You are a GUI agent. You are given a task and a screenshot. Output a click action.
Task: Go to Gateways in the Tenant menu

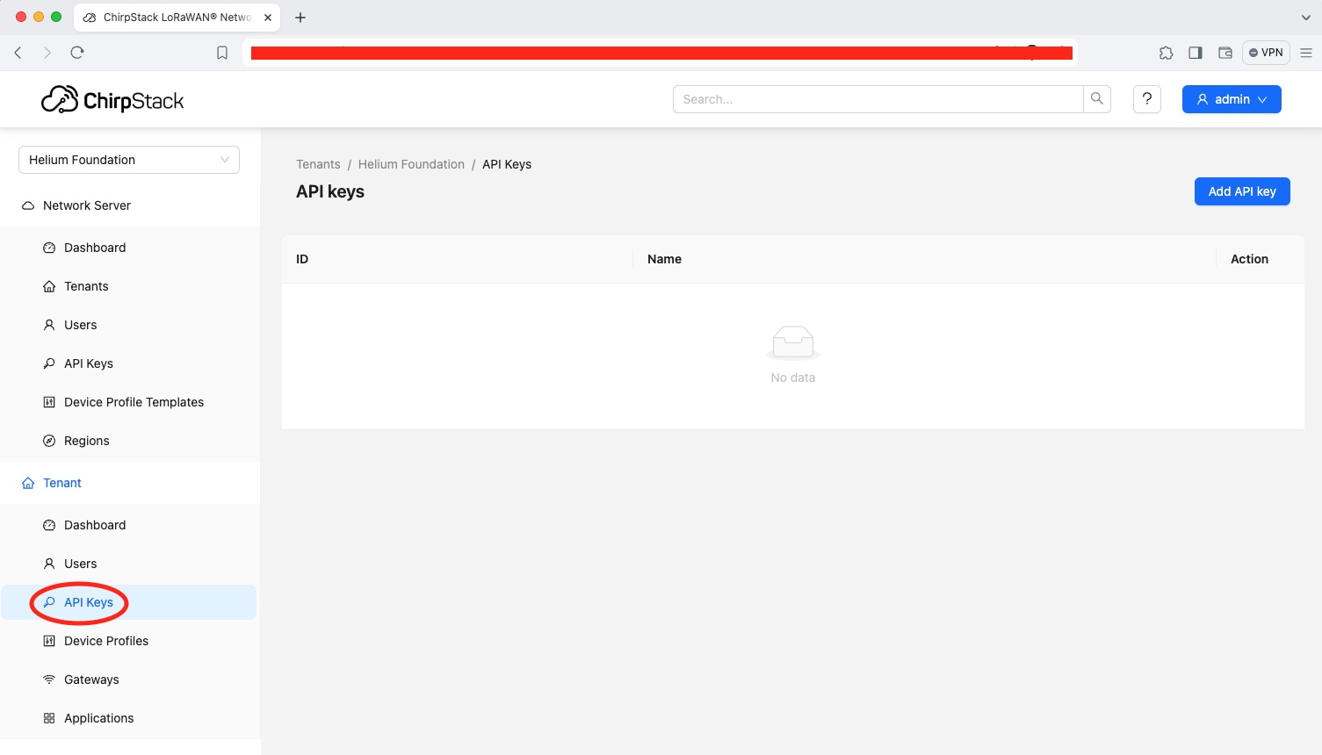click(x=91, y=679)
